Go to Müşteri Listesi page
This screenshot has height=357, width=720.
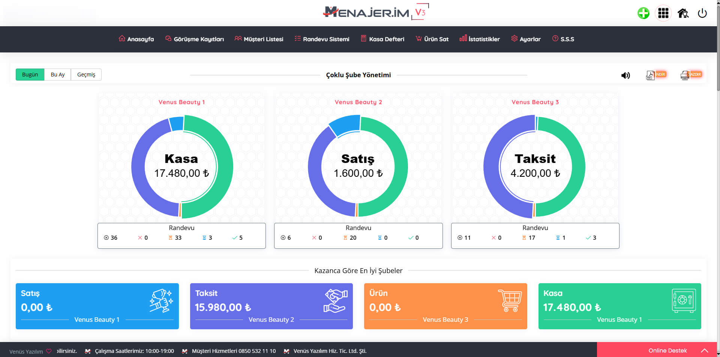click(x=259, y=39)
